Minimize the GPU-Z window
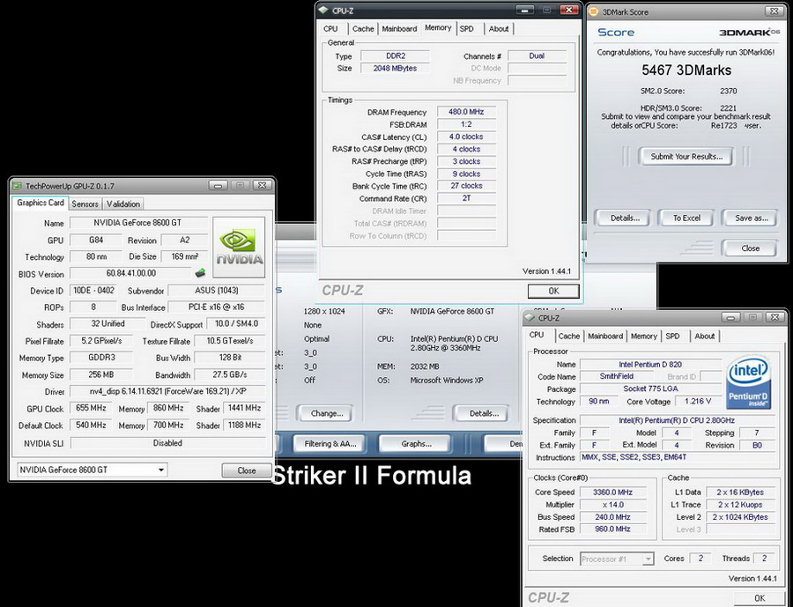 point(218,186)
